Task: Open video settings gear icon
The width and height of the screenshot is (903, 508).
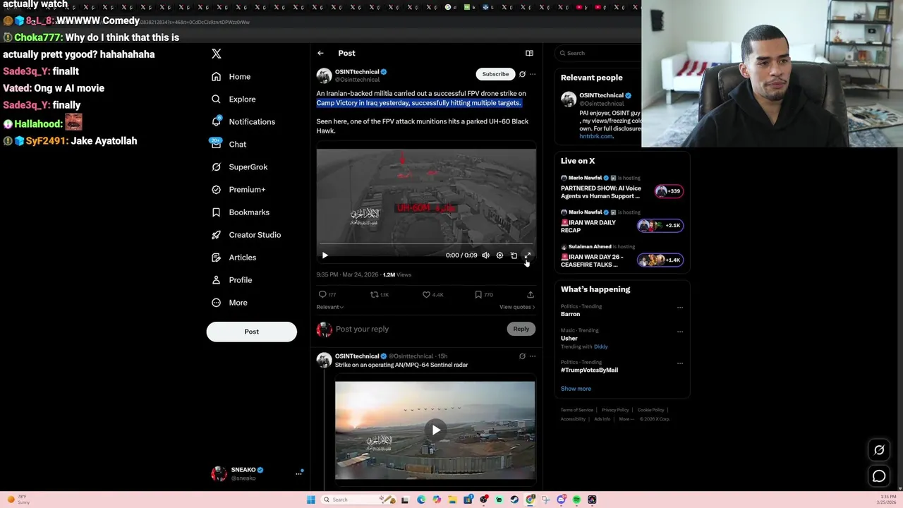Action: 499,255
